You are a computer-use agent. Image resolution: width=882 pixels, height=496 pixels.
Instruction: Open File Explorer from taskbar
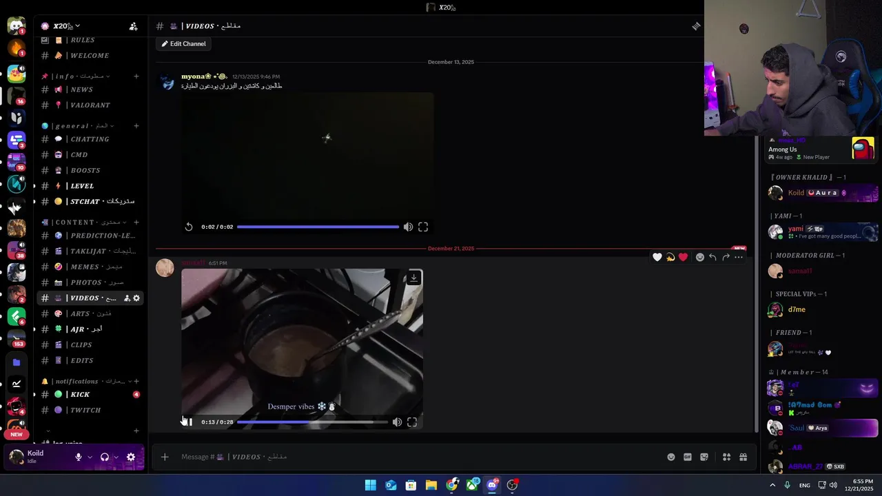click(431, 485)
